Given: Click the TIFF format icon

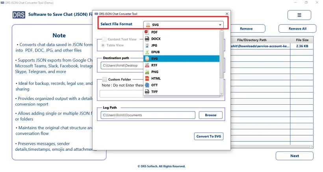Looking at the screenshot, I should point(147,92).
